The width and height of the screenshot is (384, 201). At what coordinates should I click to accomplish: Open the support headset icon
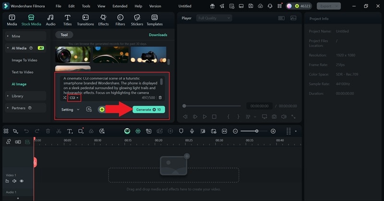[270, 6]
